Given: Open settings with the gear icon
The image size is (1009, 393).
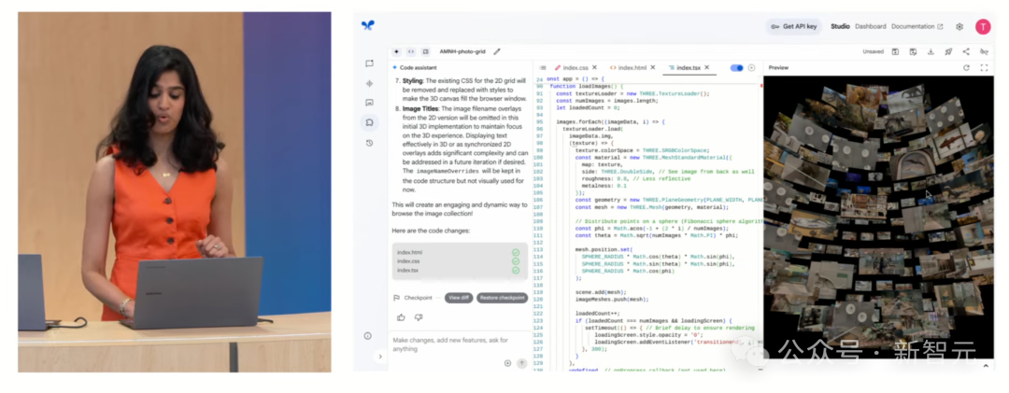Looking at the screenshot, I should (959, 26).
